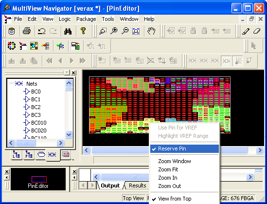Switch to nets tab icon
The image size is (267, 204).
[x=52, y=155]
